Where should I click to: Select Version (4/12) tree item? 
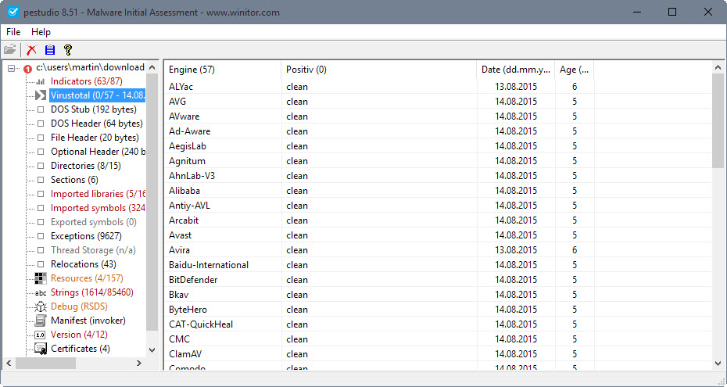79,335
